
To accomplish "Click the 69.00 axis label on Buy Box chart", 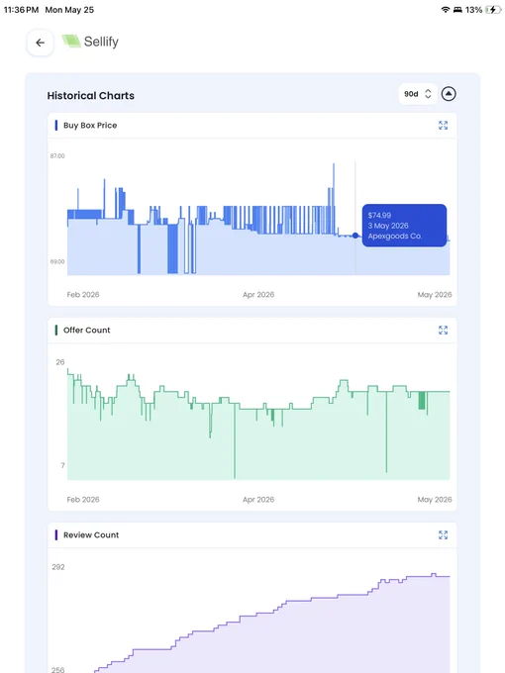I will point(57,261).
